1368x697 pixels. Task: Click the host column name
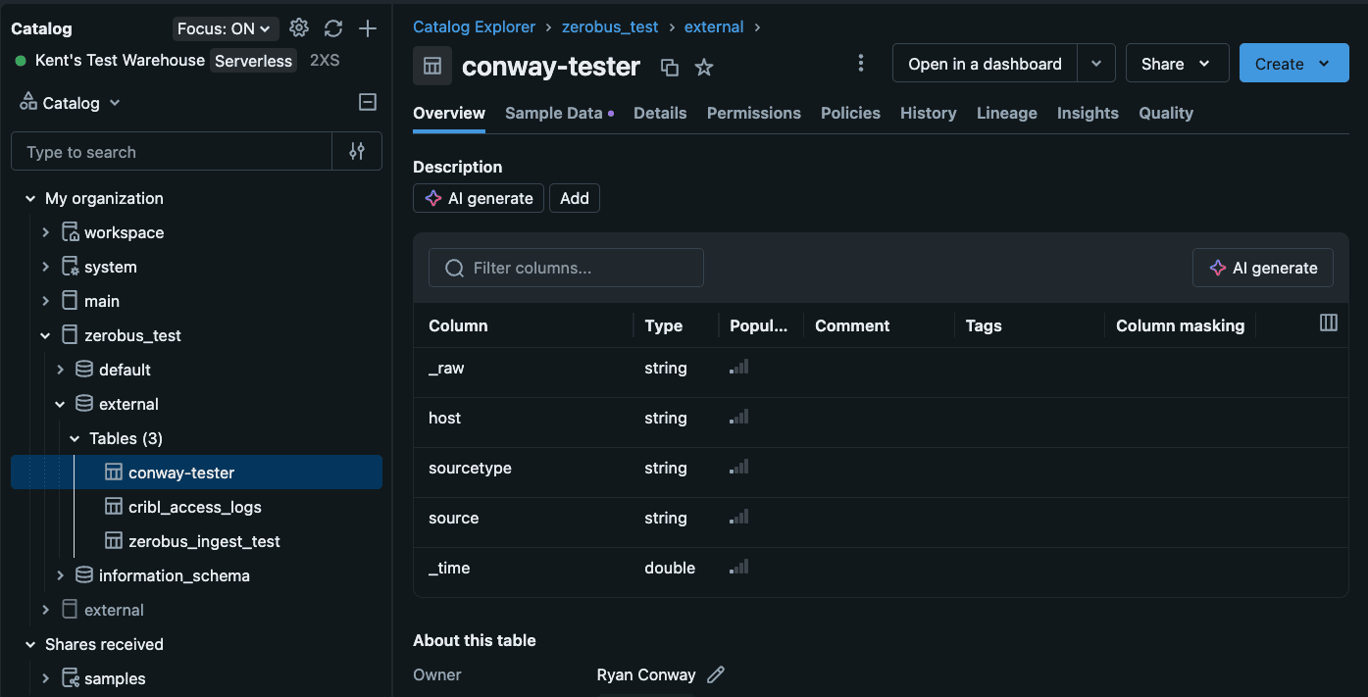[444, 418]
